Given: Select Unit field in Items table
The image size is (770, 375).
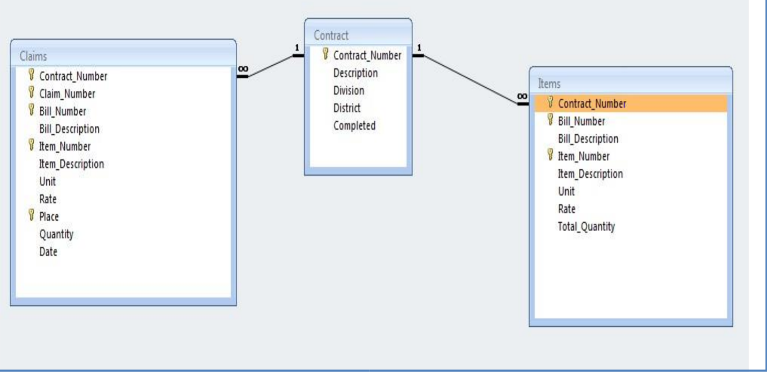Looking at the screenshot, I should coord(566,191).
